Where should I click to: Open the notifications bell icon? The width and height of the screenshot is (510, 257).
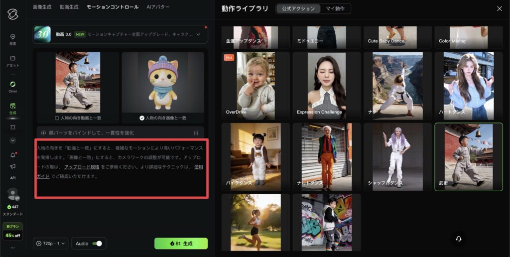[x=13, y=155]
